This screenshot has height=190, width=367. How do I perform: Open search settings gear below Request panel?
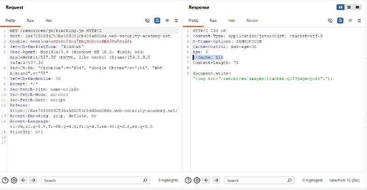[14, 180]
